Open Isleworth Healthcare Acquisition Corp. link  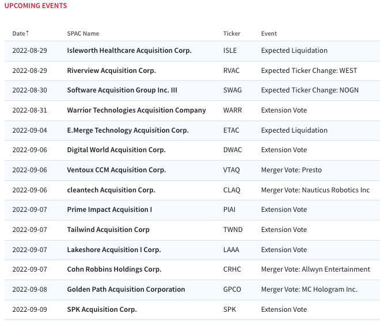(x=129, y=51)
